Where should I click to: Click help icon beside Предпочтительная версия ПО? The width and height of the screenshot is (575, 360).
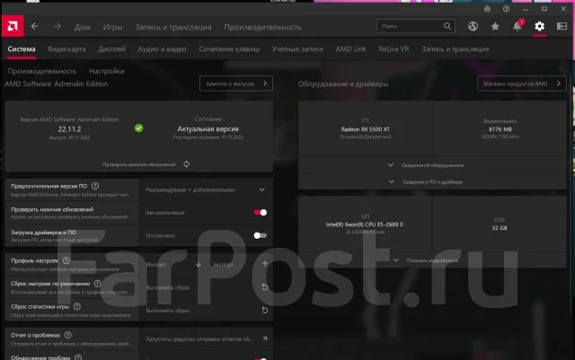95,186
